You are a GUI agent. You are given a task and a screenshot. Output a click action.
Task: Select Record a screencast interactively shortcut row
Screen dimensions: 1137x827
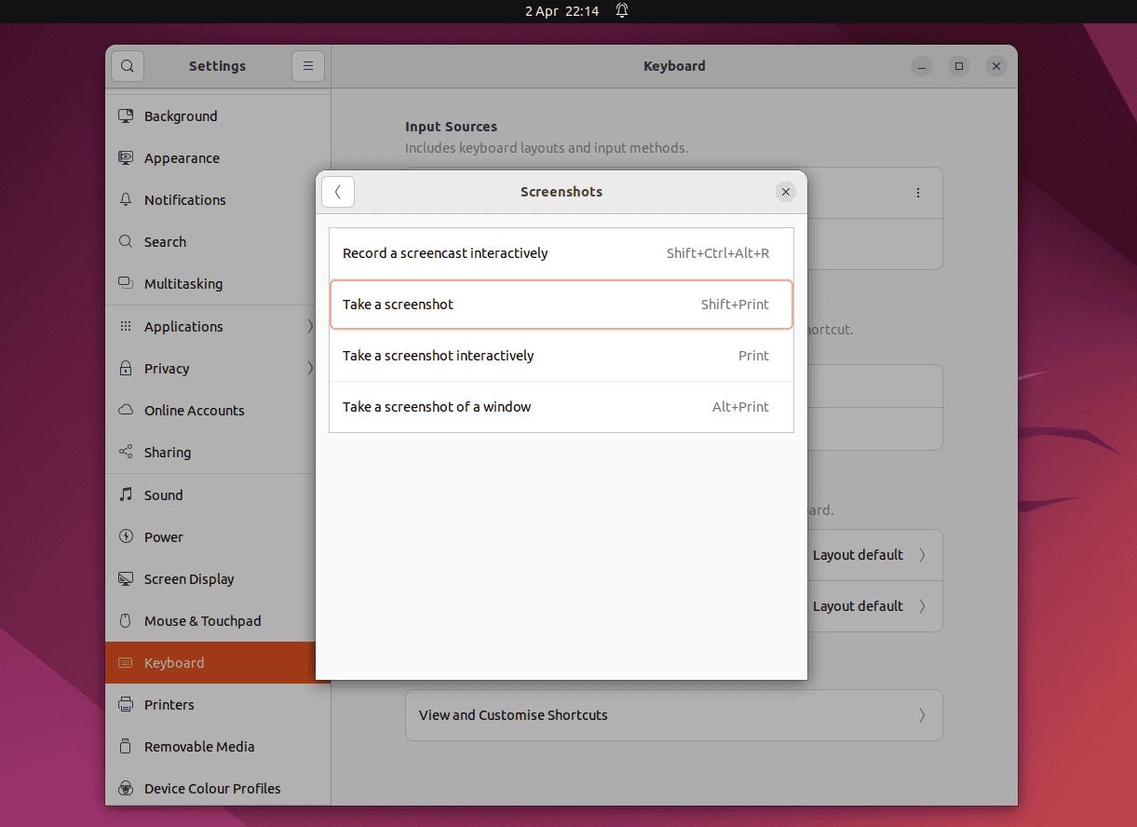[562, 253]
